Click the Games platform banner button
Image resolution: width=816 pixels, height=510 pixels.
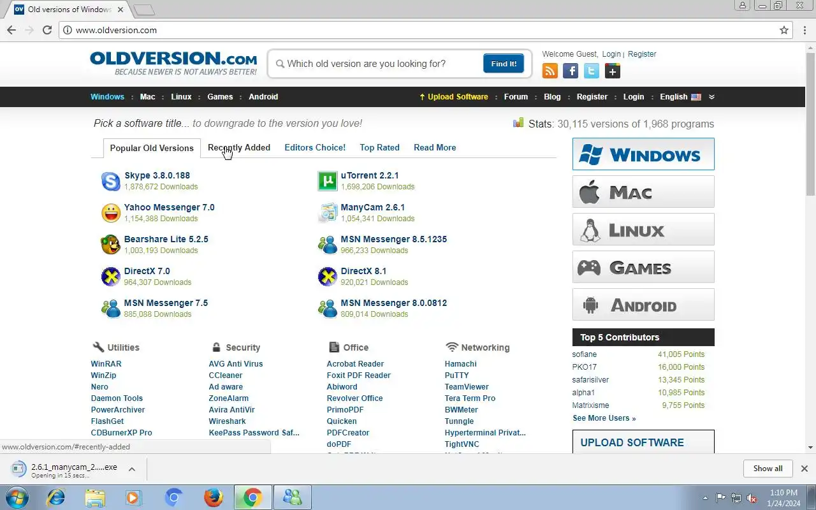click(x=643, y=267)
